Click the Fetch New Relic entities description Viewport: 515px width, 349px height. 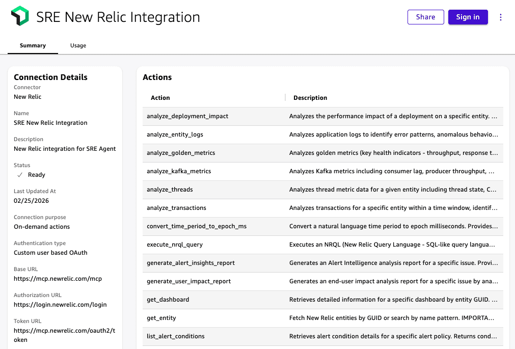click(x=392, y=318)
